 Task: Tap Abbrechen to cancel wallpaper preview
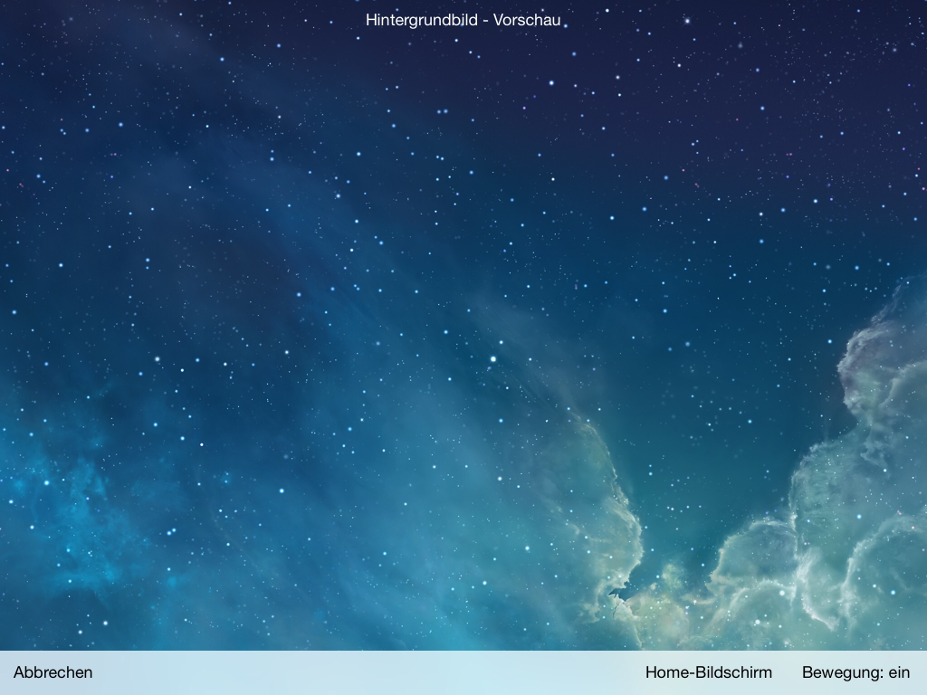coord(53,672)
